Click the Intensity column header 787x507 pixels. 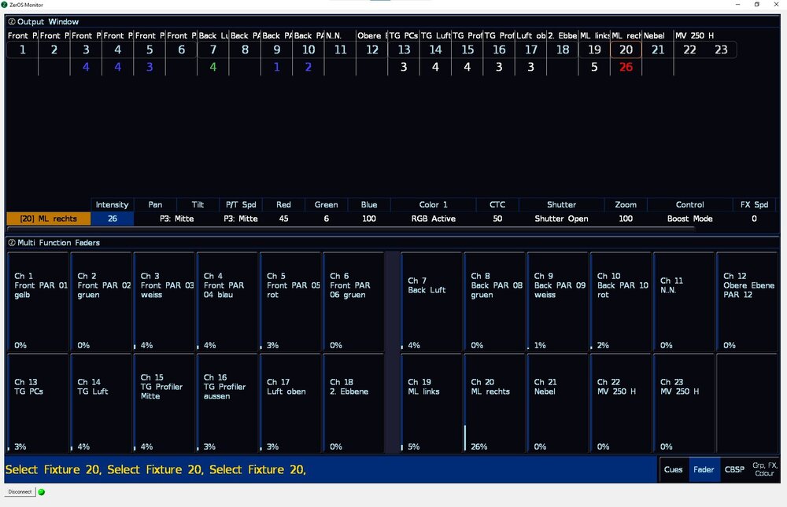pyautogui.click(x=113, y=204)
